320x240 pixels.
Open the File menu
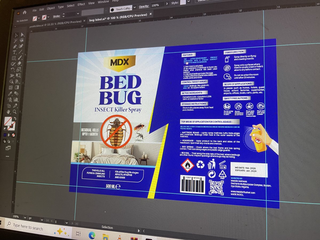click(35, 10)
